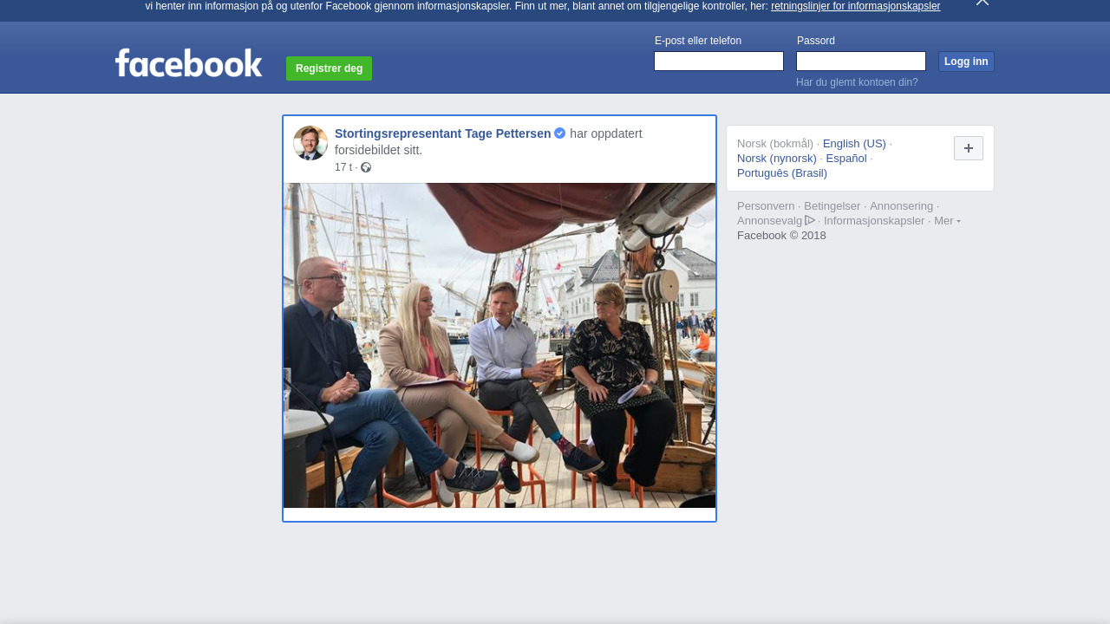Focus the E-post eller telefon field
The width and height of the screenshot is (1110, 624).
(718, 62)
